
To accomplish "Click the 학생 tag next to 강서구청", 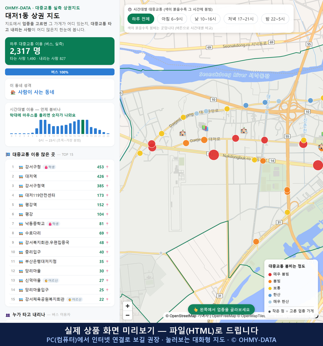I will click(x=50, y=167).
